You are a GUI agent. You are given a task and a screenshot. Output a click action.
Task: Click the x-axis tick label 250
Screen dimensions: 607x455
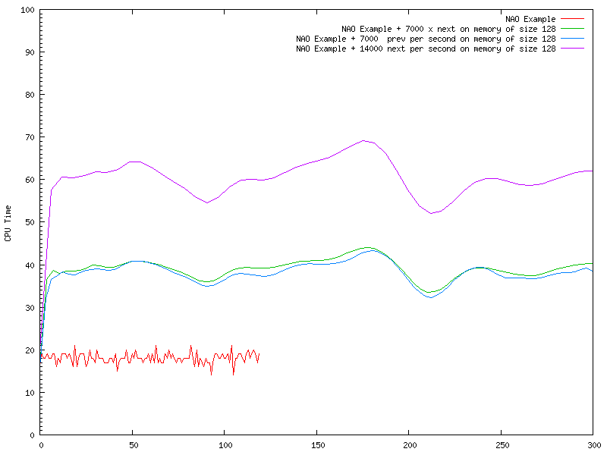pyautogui.click(x=501, y=445)
